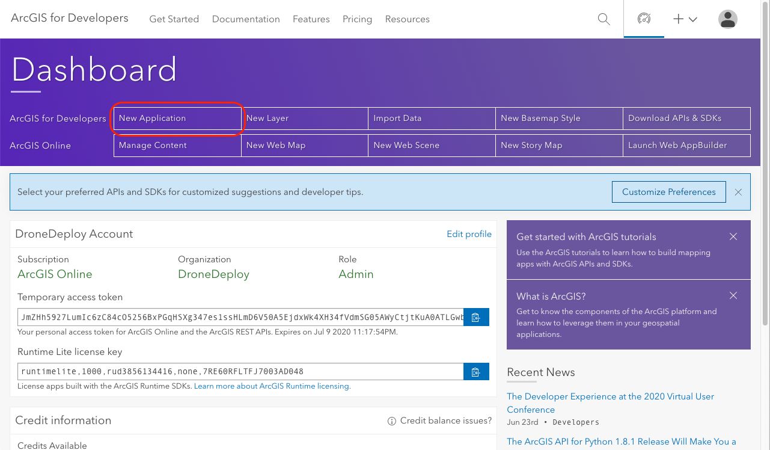Click the Admin role link
This screenshot has width=770, height=450.
pos(356,274)
